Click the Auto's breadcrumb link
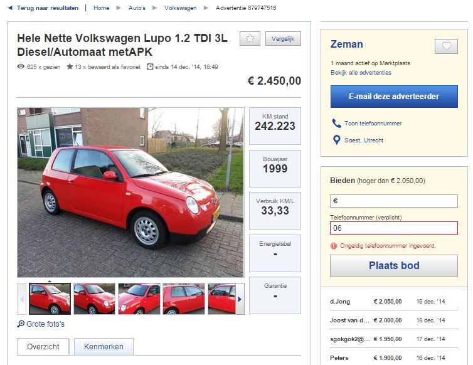The image size is (473, 365). click(137, 8)
